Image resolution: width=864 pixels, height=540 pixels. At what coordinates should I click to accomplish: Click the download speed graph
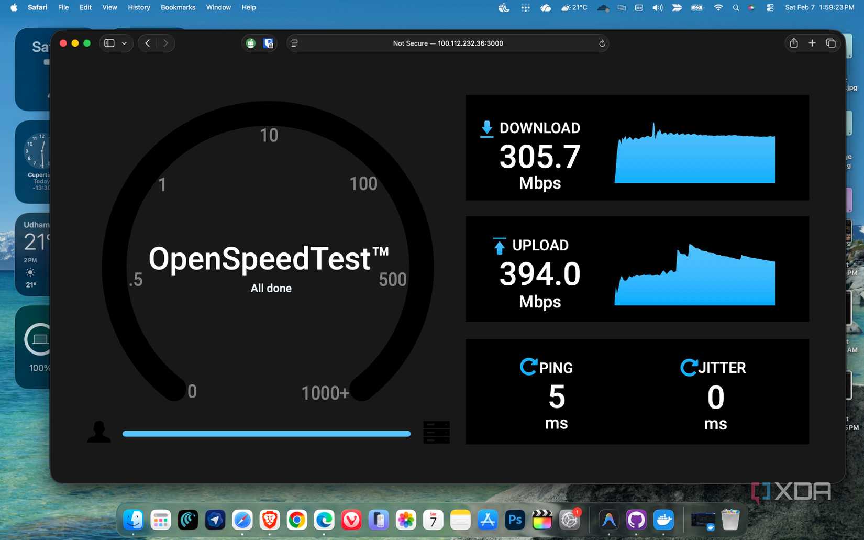(x=695, y=153)
